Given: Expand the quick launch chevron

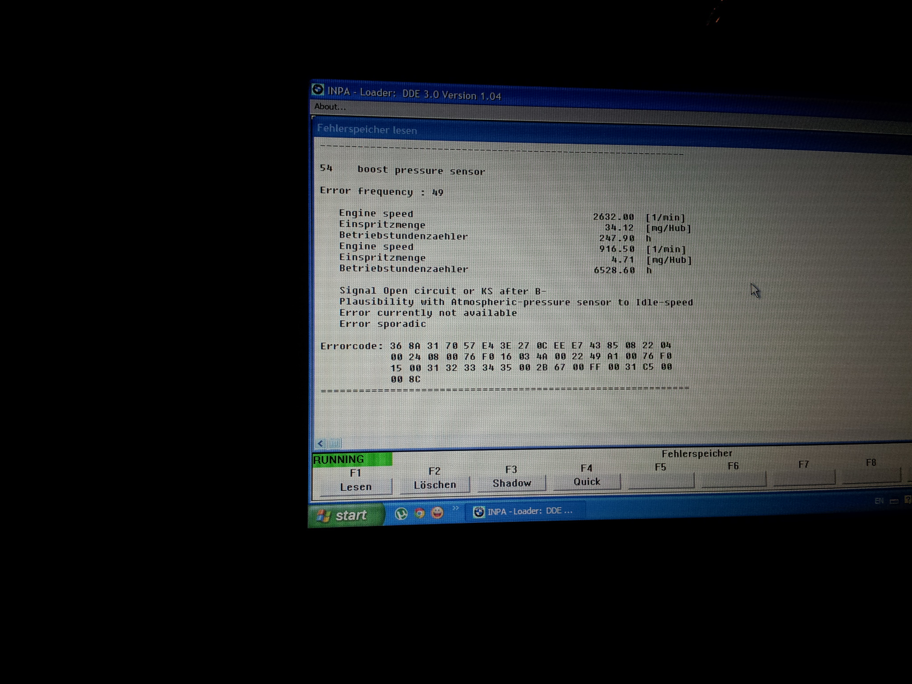Looking at the screenshot, I should [x=455, y=508].
